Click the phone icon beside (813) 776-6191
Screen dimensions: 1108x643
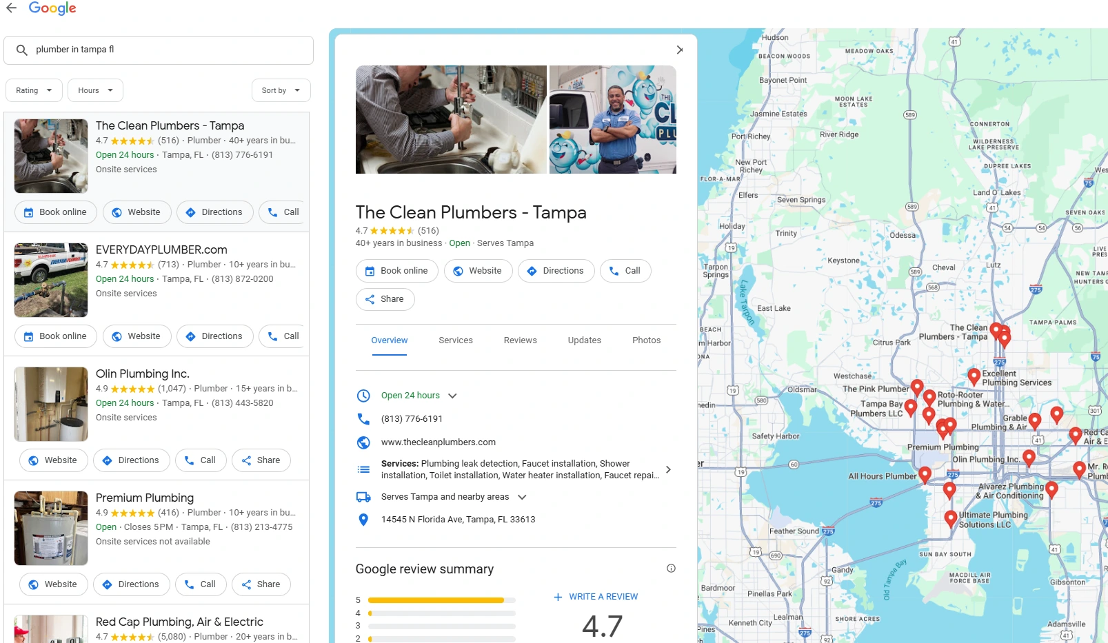click(363, 419)
